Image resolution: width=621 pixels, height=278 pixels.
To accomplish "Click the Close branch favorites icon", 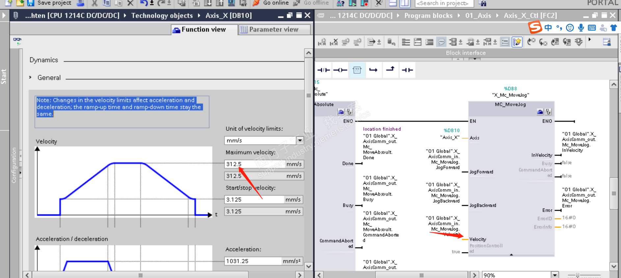I will (390, 70).
